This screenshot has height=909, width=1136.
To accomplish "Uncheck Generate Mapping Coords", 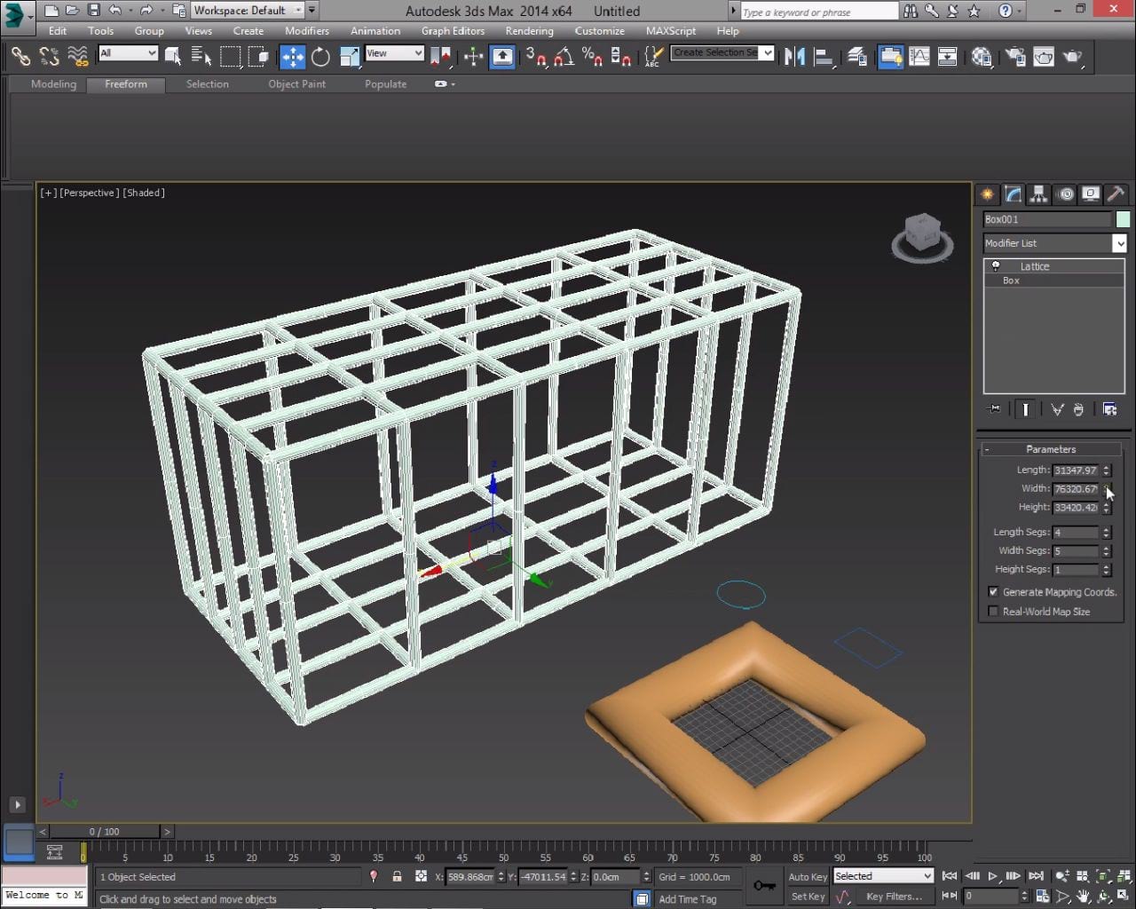I will 993,591.
